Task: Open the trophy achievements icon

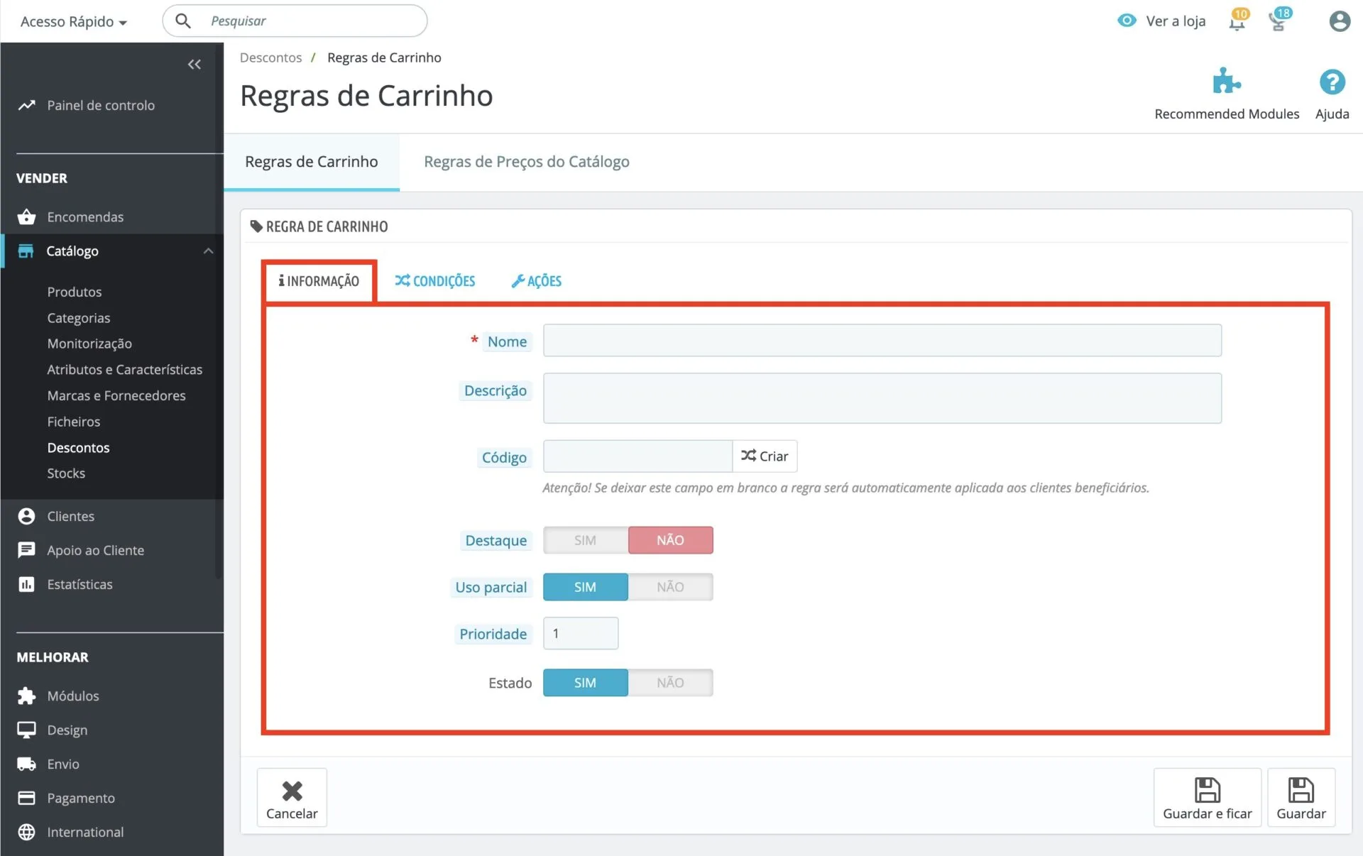Action: tap(1278, 21)
